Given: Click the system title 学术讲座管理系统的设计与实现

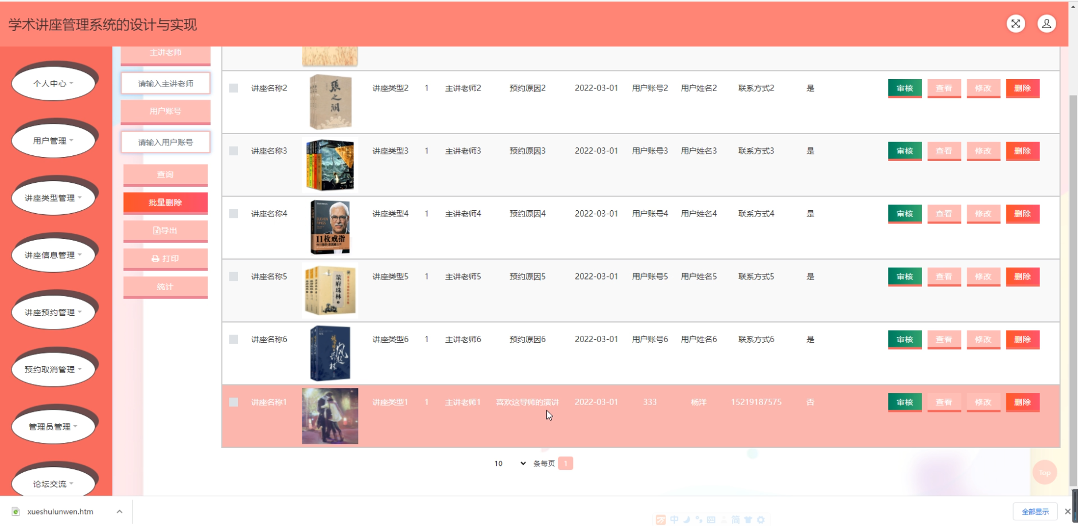Looking at the screenshot, I should [x=103, y=25].
